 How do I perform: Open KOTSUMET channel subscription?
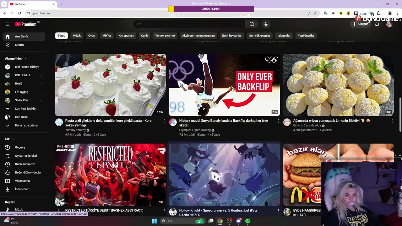click(x=24, y=75)
